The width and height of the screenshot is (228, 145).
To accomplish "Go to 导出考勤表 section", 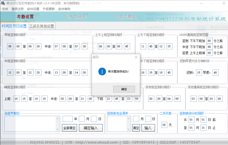I will click(126, 17).
